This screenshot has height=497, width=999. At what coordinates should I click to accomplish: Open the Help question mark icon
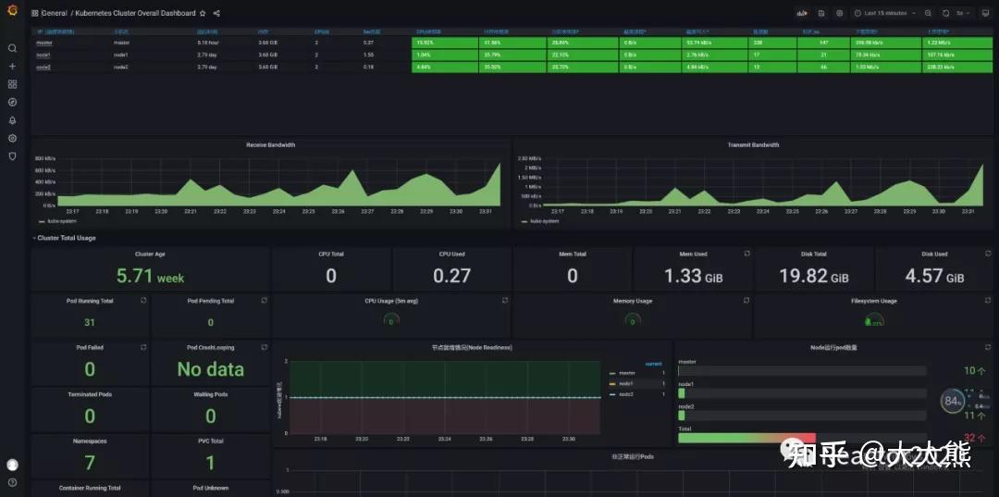12,482
